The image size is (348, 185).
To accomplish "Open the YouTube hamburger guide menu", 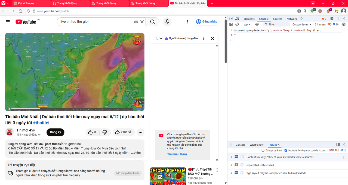I will point(8,22).
